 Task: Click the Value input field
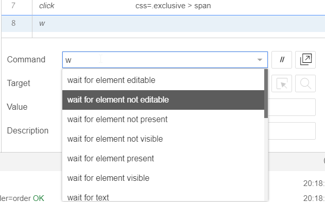[292, 107]
